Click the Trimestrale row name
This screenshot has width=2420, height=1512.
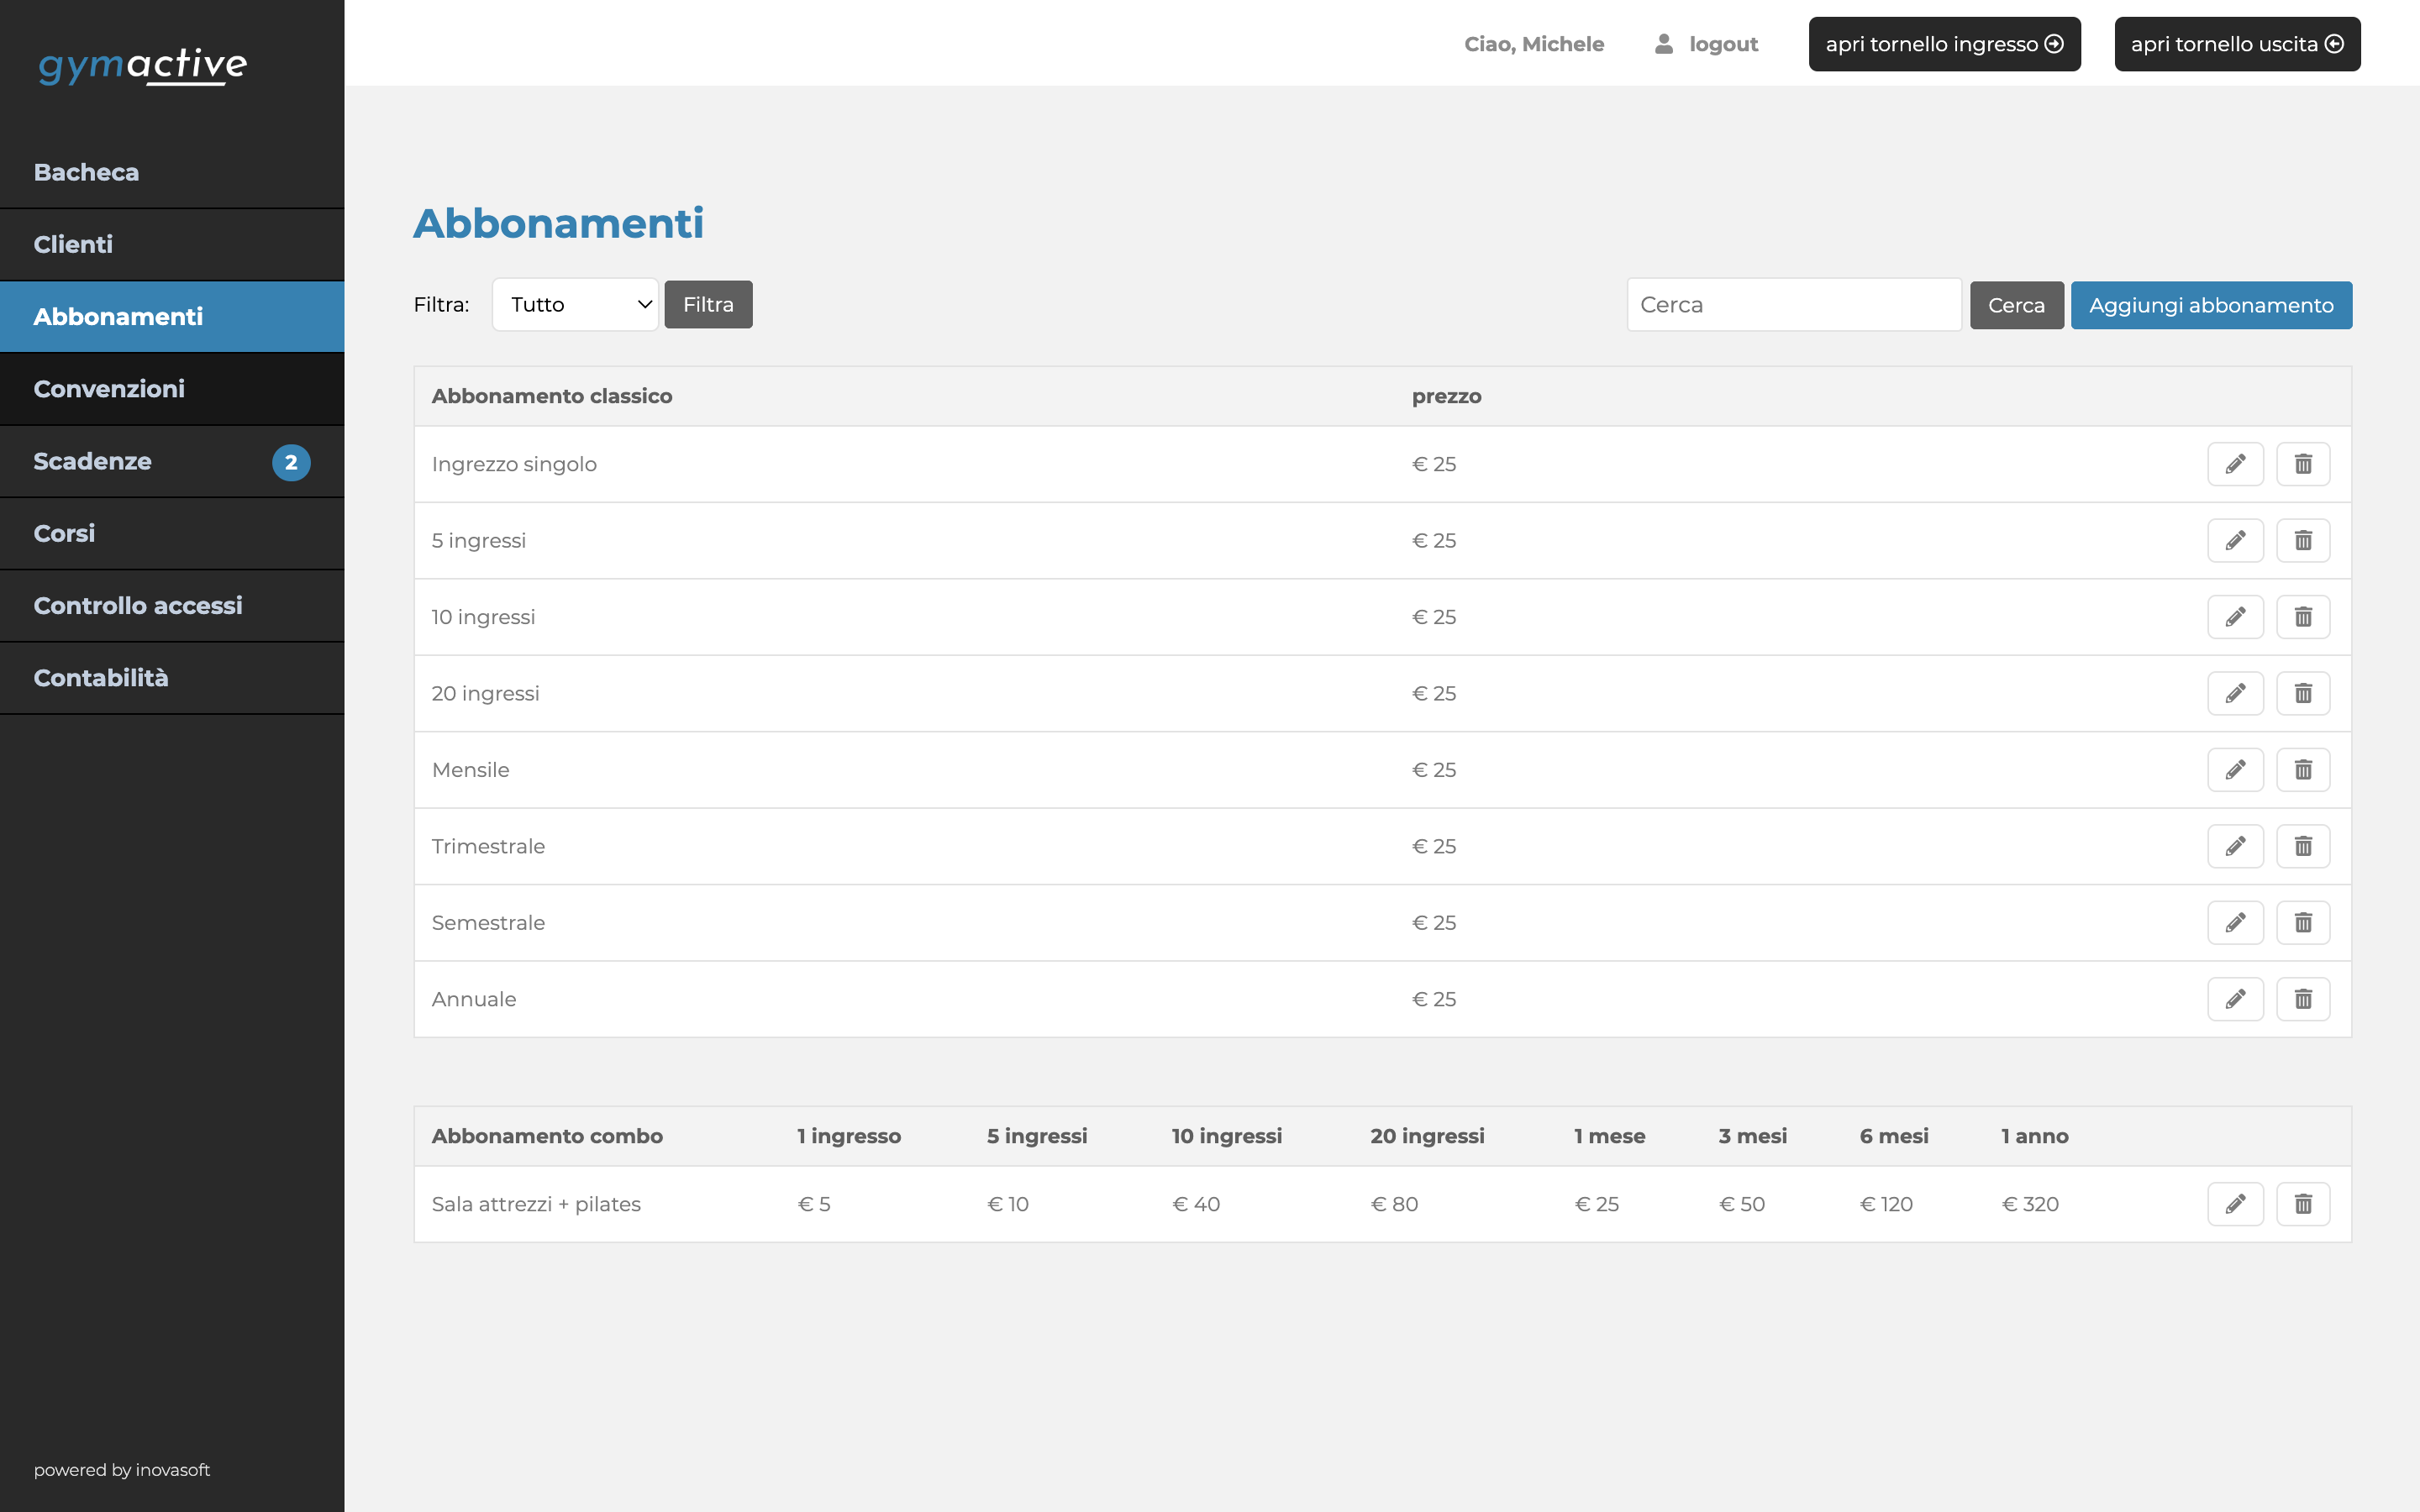488,847
